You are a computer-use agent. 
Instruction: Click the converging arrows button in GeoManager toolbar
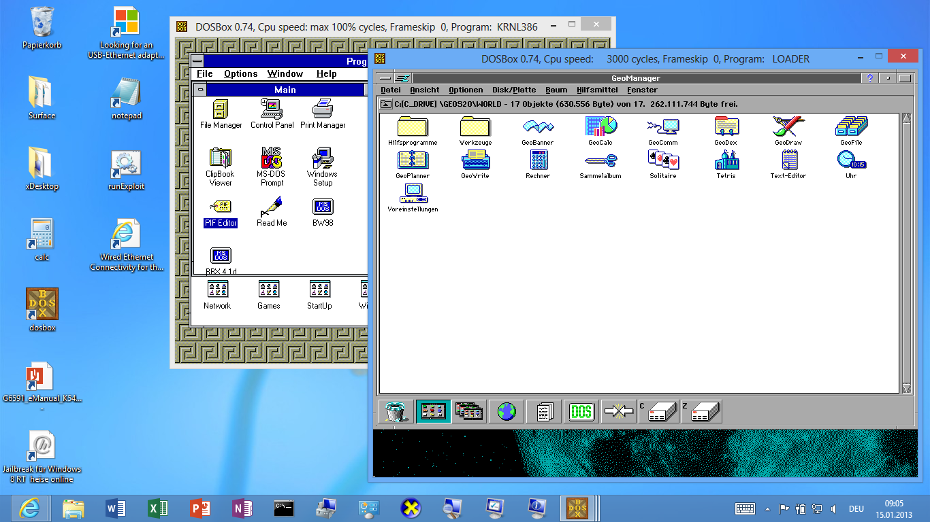tap(618, 411)
